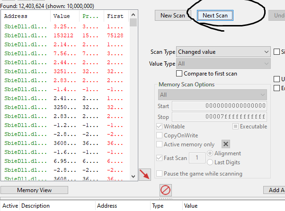Select the result row with value 2.44...
Image resolution: width=285 pixels, height=211 pixels.
[x=65, y=62]
